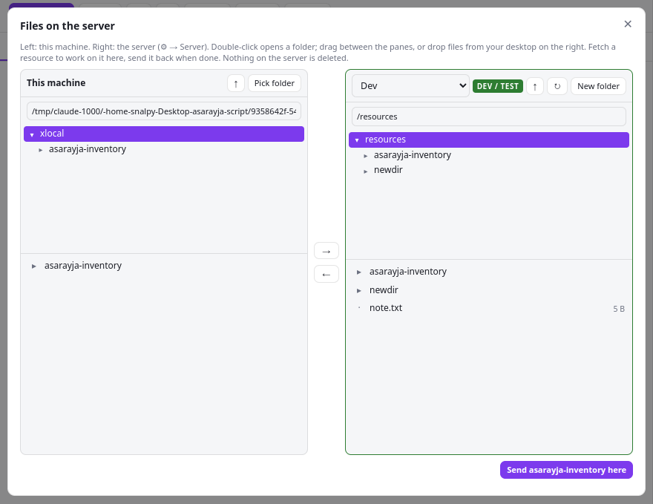Close the Files on the server dialog

(628, 24)
